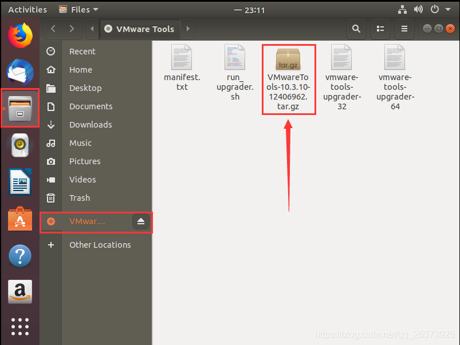
Task: Select Recent in the sidebar
Action: 96,51
